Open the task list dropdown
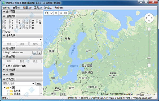The height and width of the screenshot is (101, 159). (41, 40)
